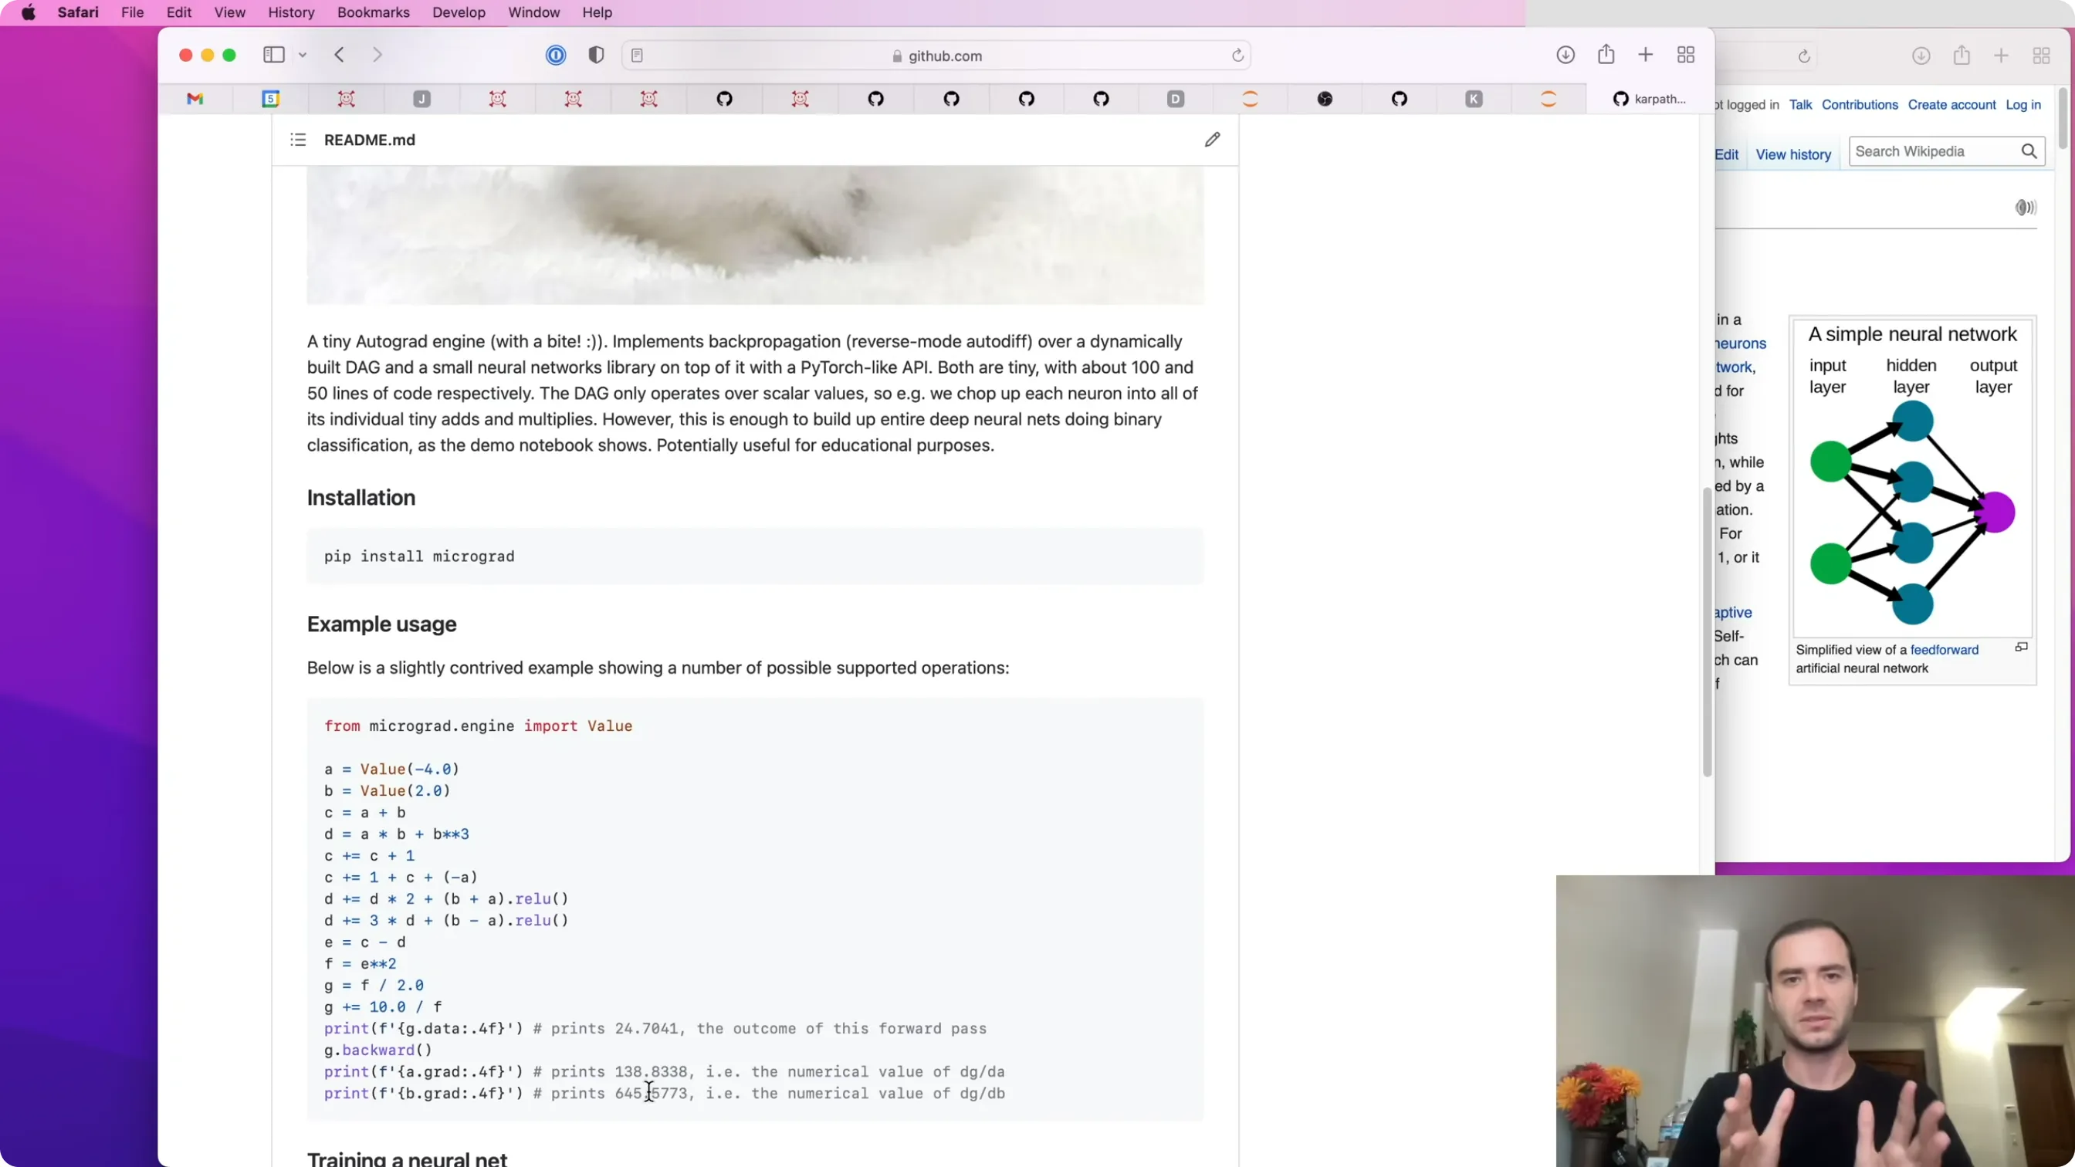Click the Example usage heading

pyautogui.click(x=382, y=624)
